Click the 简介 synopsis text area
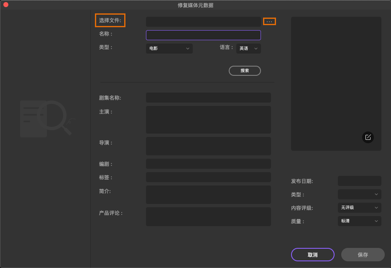Image resolution: width=391 pixels, height=268 pixels. [x=208, y=194]
